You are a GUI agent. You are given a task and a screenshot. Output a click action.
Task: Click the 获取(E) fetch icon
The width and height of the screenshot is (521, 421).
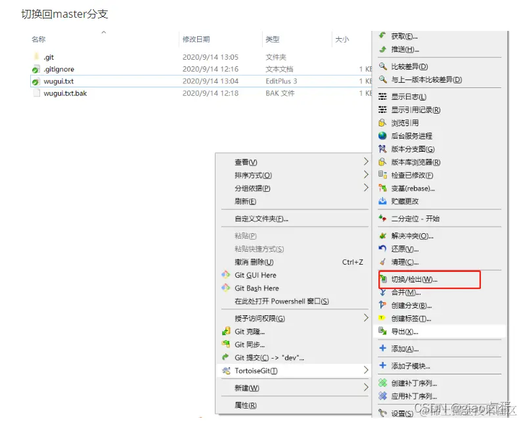tap(382, 35)
